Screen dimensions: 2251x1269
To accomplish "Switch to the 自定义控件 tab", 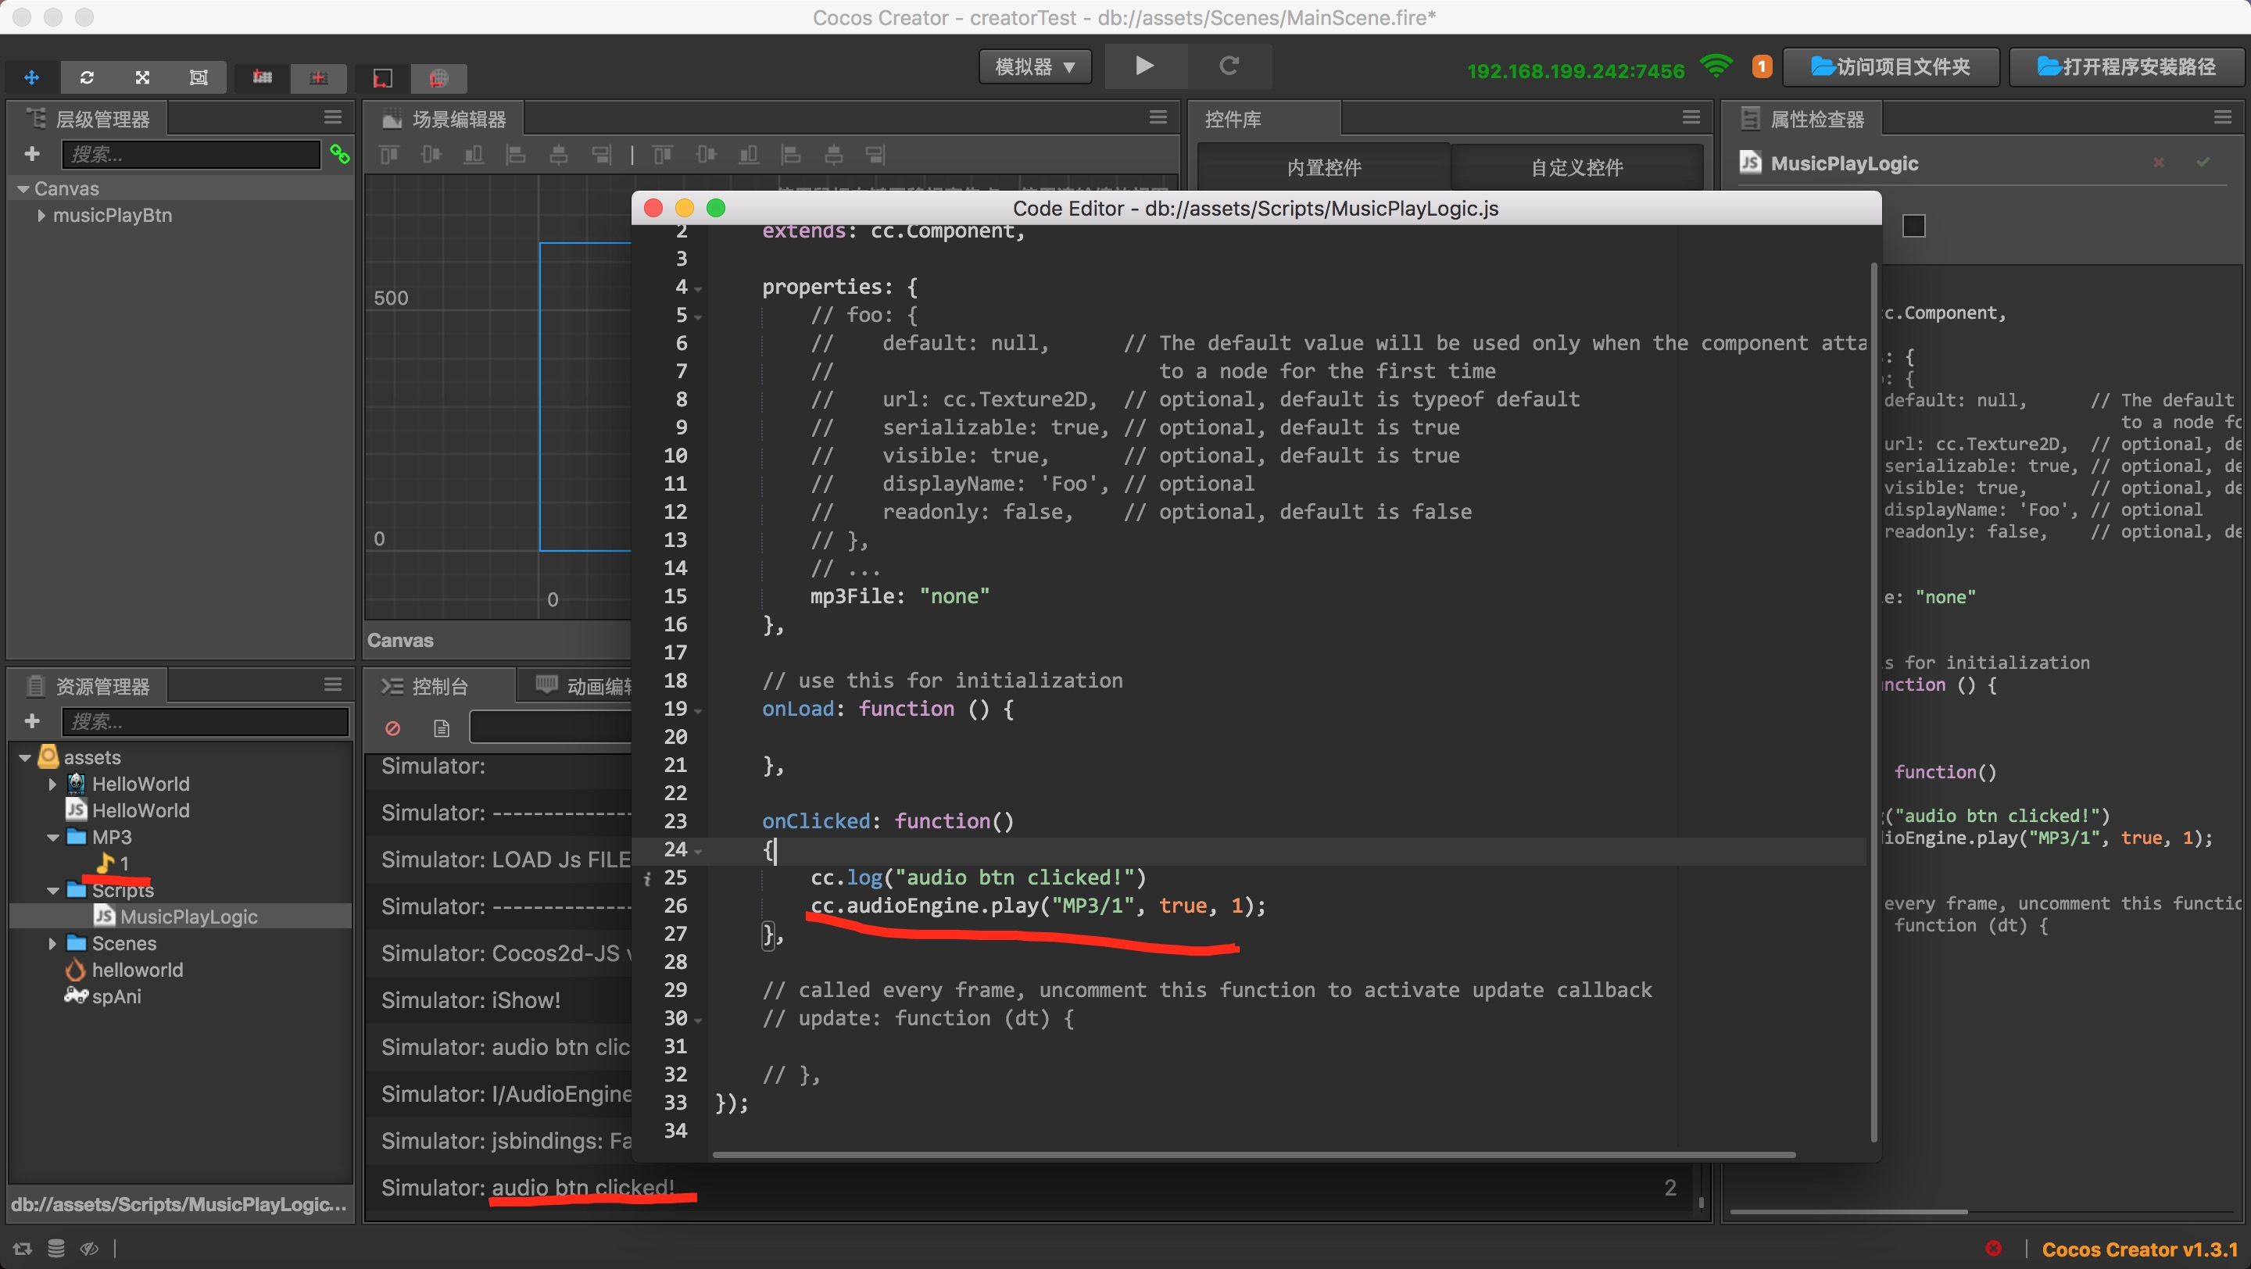I will (x=1576, y=168).
